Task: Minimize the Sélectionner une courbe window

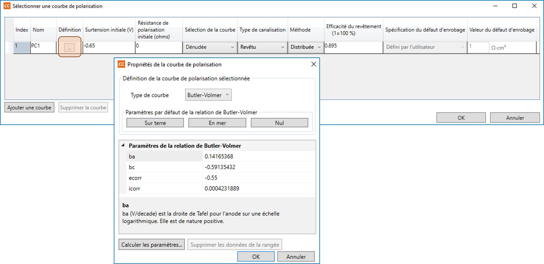Action: [x=495, y=6]
